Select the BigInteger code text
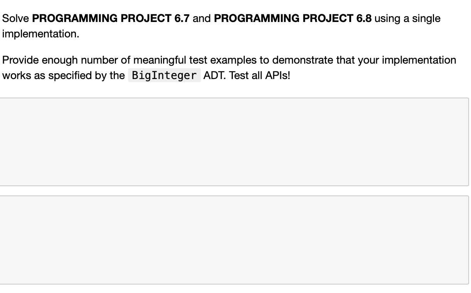 (x=164, y=75)
